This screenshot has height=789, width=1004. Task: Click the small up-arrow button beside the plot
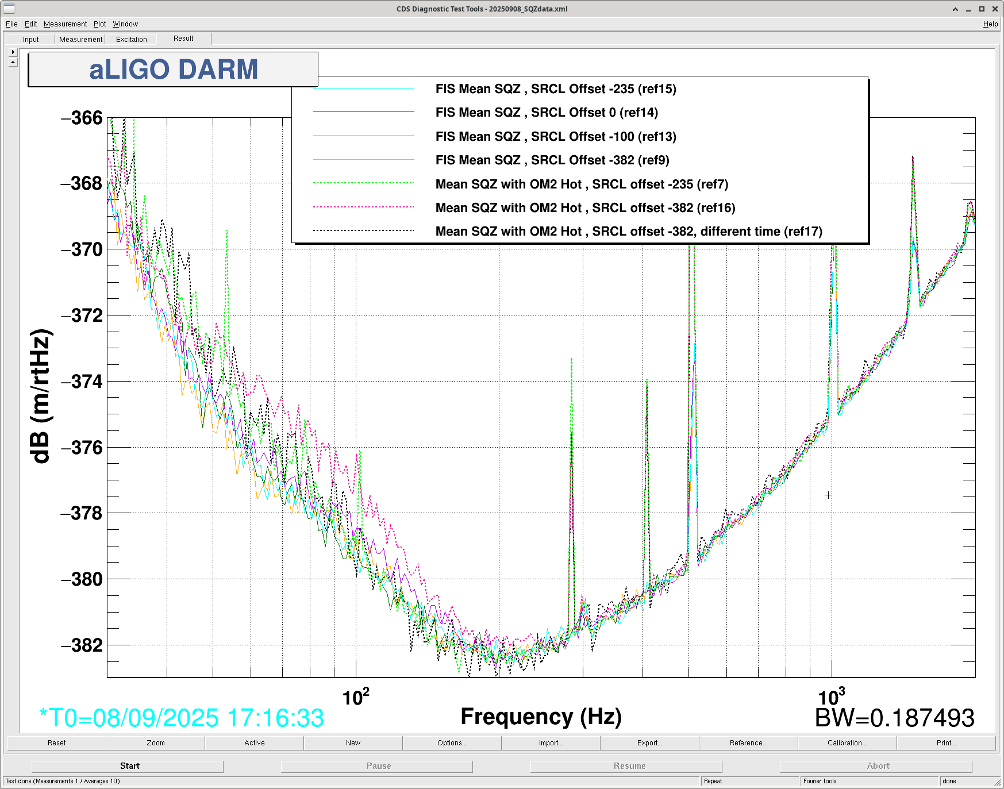click(13, 62)
